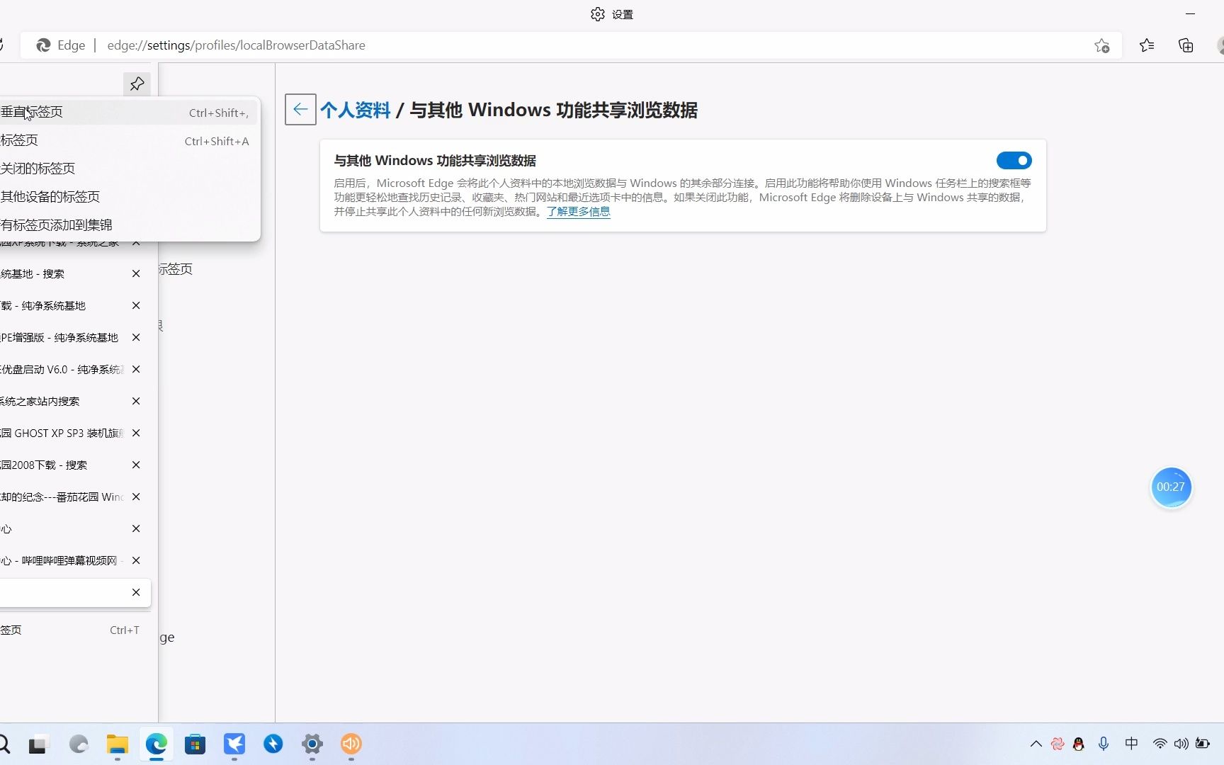Open the Collections icon
Screen dimensions: 1224x765
[1186, 45]
